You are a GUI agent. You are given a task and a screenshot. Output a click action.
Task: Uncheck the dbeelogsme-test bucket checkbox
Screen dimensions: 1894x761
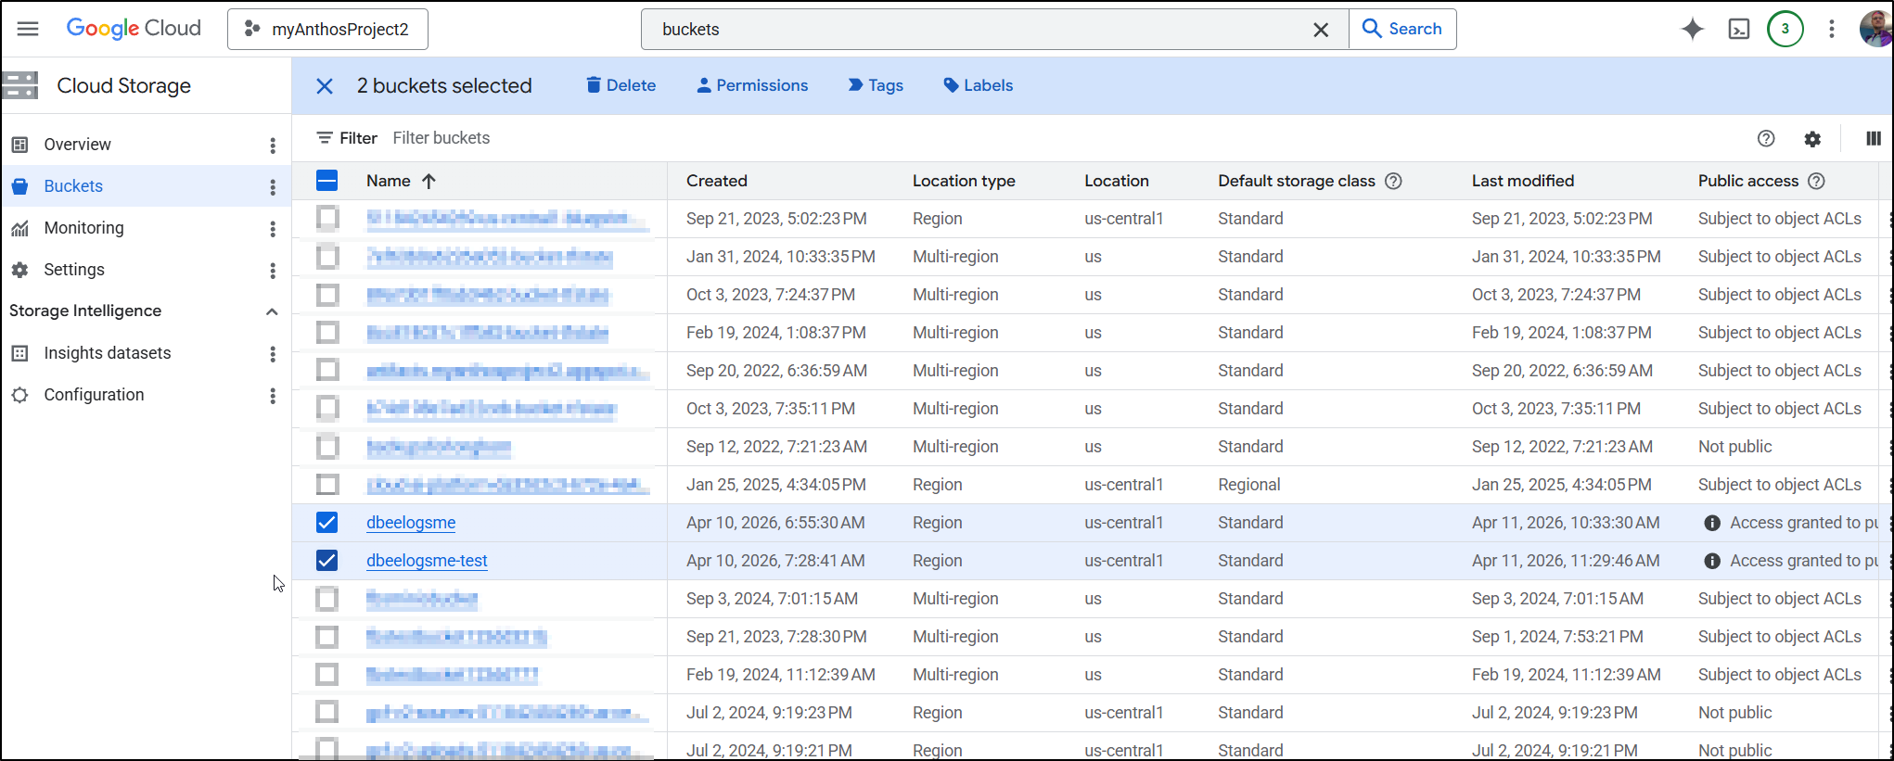pyautogui.click(x=326, y=561)
